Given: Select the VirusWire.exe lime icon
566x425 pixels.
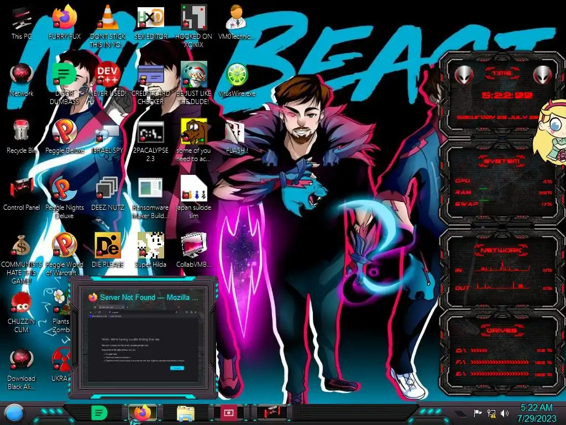Looking at the screenshot, I should point(237,80).
